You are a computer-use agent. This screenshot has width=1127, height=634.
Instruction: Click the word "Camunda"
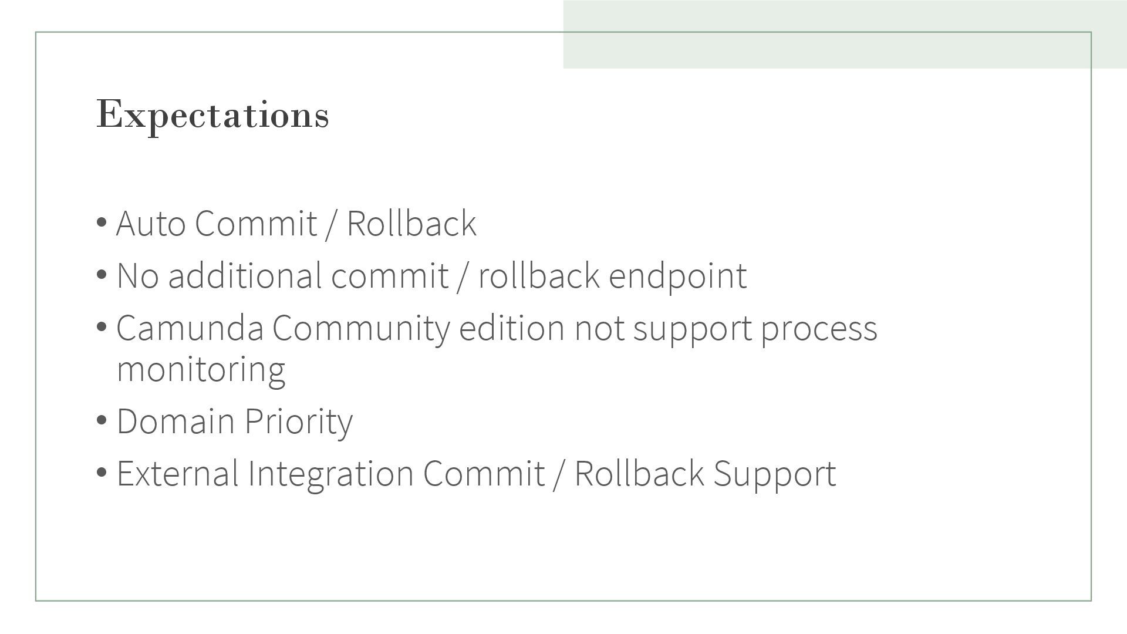coord(190,328)
